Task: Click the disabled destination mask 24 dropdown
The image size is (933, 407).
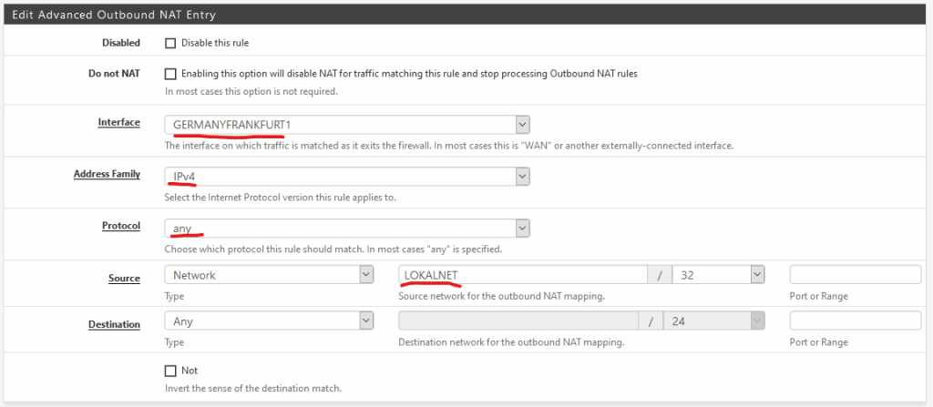Action: coord(714,321)
